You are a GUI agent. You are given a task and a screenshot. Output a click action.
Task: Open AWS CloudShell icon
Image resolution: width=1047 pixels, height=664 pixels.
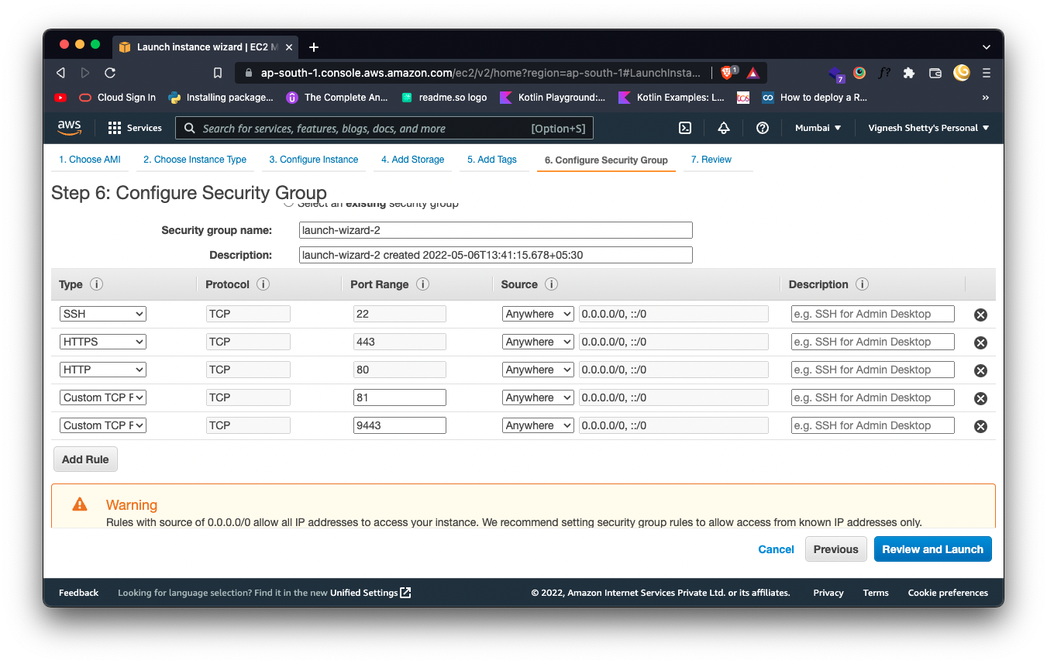coord(685,128)
